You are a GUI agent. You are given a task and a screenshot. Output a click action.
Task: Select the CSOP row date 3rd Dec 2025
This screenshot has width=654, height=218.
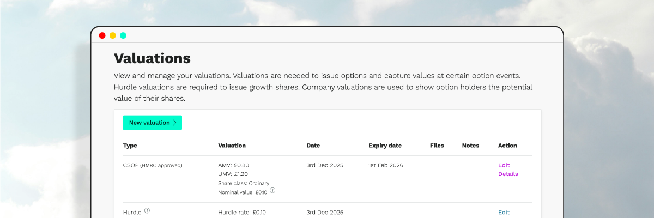click(325, 165)
